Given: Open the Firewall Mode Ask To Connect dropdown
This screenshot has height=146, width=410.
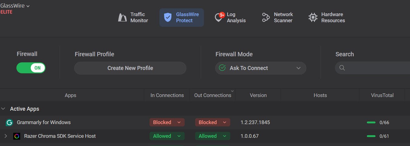Looking at the screenshot, I should point(260,68).
